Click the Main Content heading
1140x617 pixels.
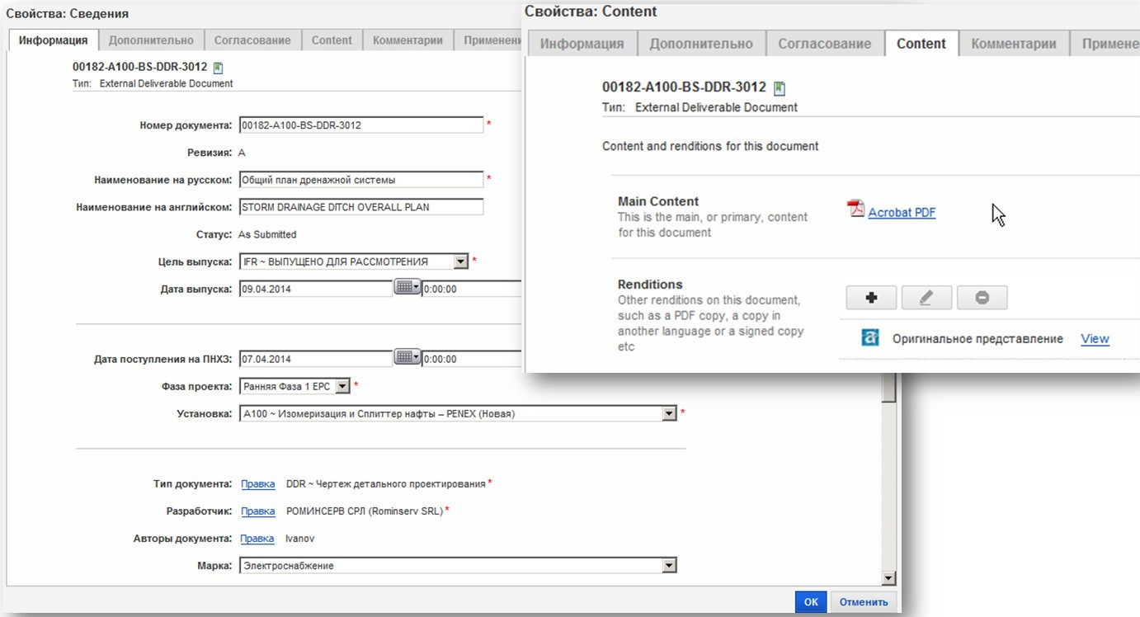658,201
